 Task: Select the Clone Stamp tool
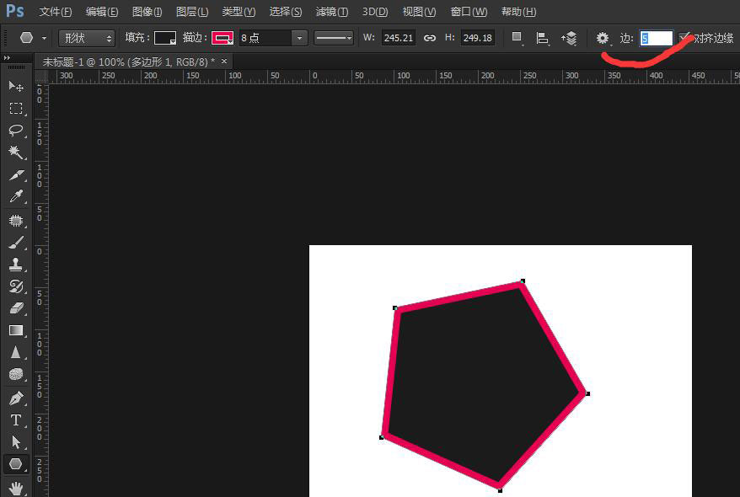pos(16,265)
